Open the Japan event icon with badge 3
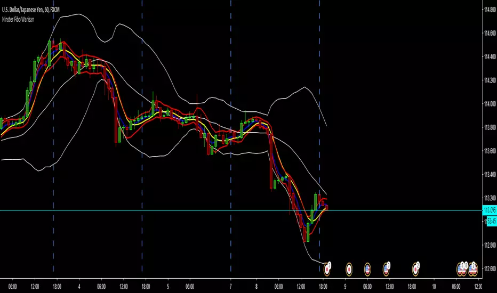This screenshot has height=293, width=497. point(327,269)
